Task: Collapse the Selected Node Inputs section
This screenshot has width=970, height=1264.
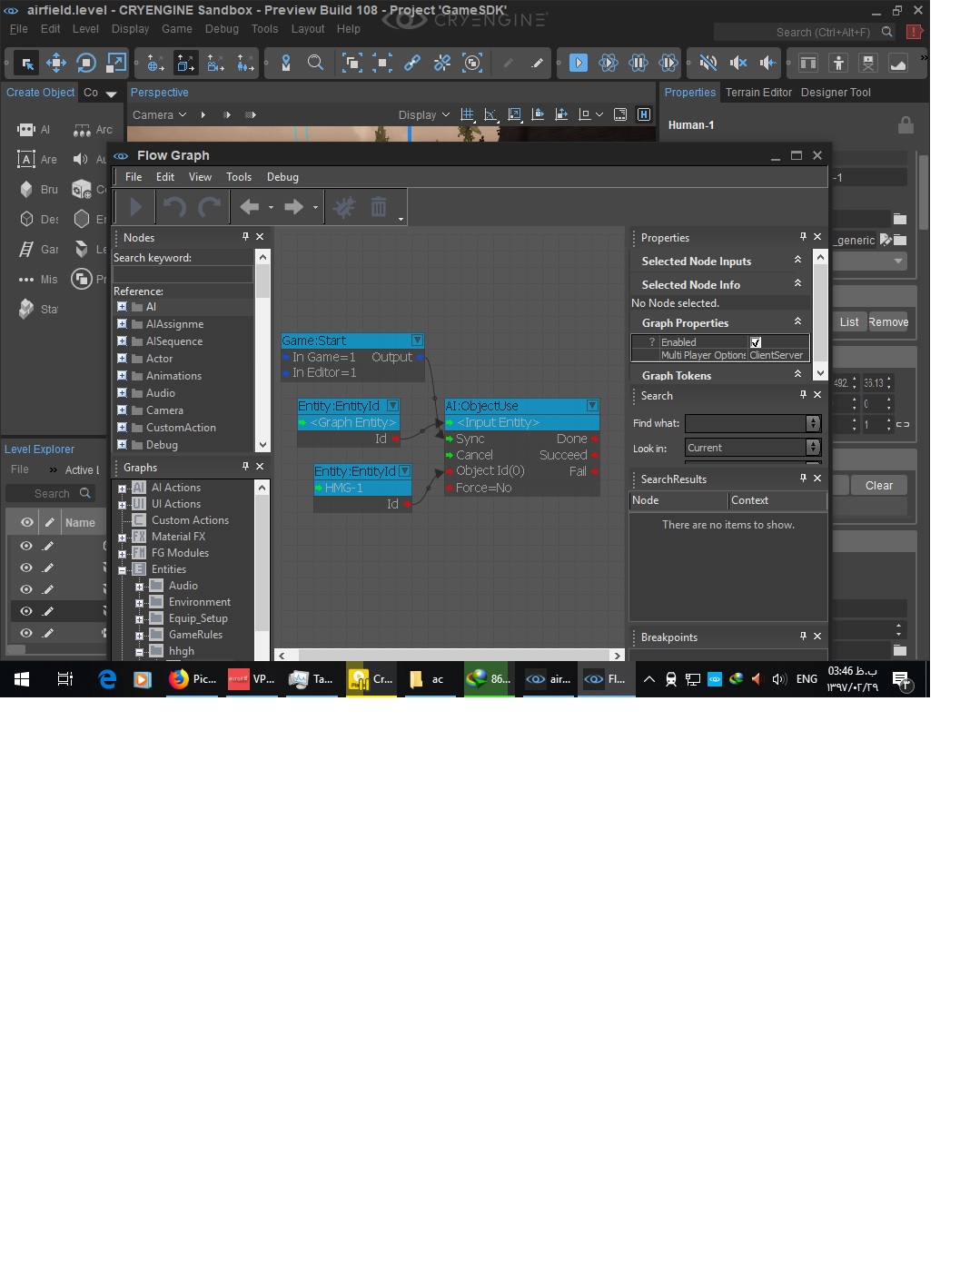Action: [x=797, y=261]
